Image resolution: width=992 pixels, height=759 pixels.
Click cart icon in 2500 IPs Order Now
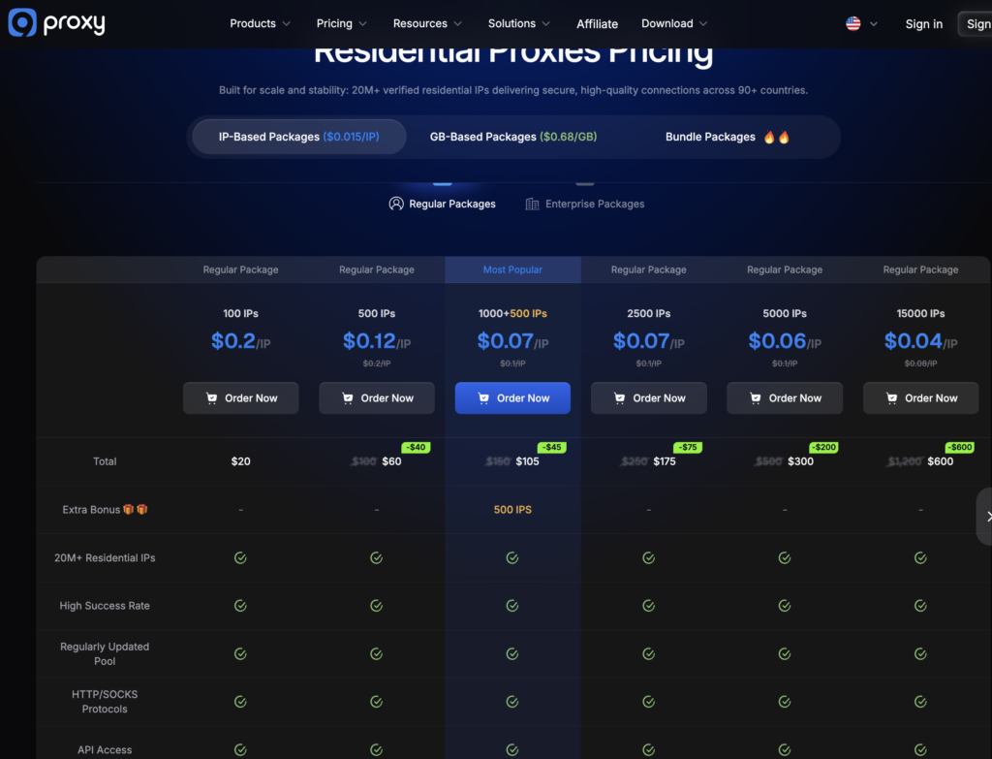coord(619,398)
